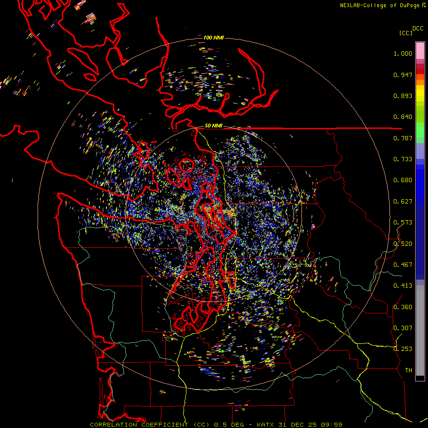Pick the gray segment of the color bar
Screen dimensions: 428x428
coord(420,331)
